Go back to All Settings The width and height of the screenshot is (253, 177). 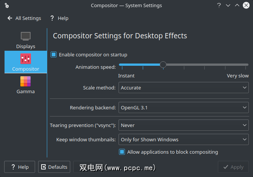[x=28, y=18]
